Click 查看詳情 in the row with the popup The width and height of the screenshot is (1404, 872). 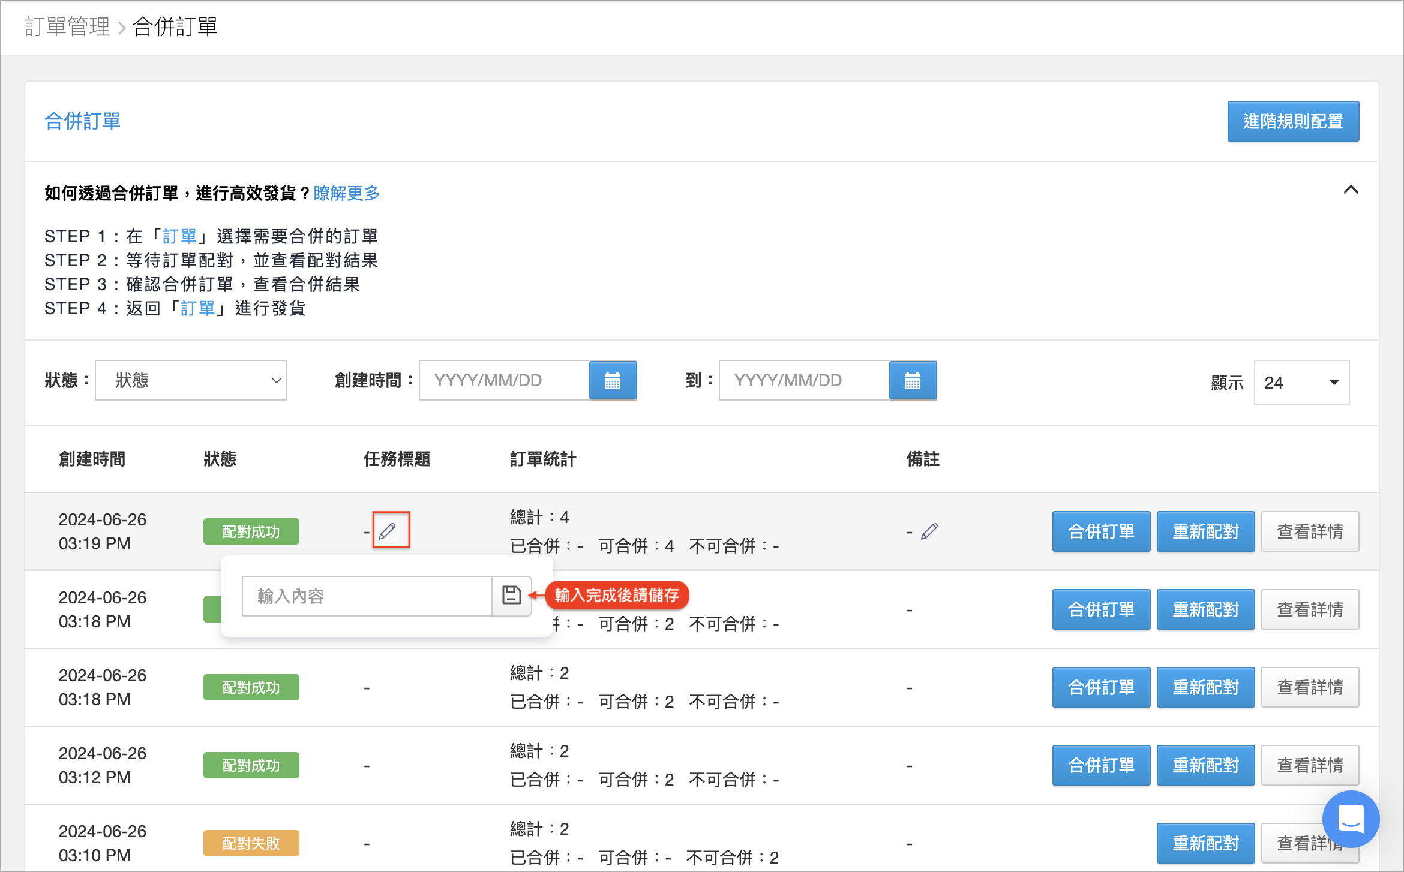point(1310,609)
